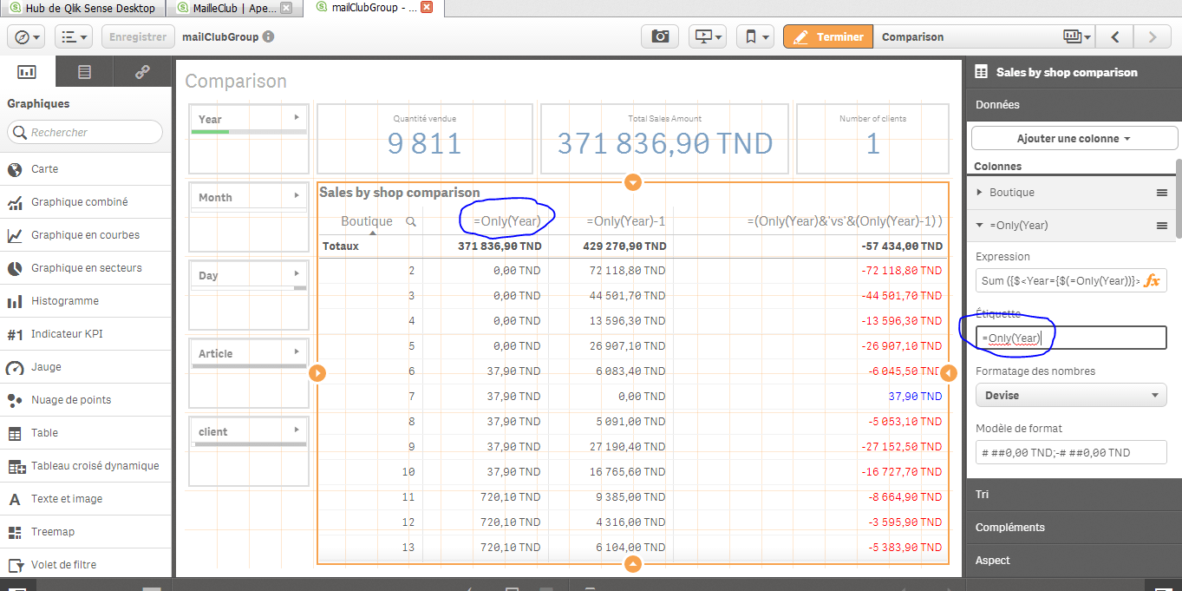1182x591 pixels.
Task: Open the sheet navigator icon beside Comparison
Action: point(1076,36)
